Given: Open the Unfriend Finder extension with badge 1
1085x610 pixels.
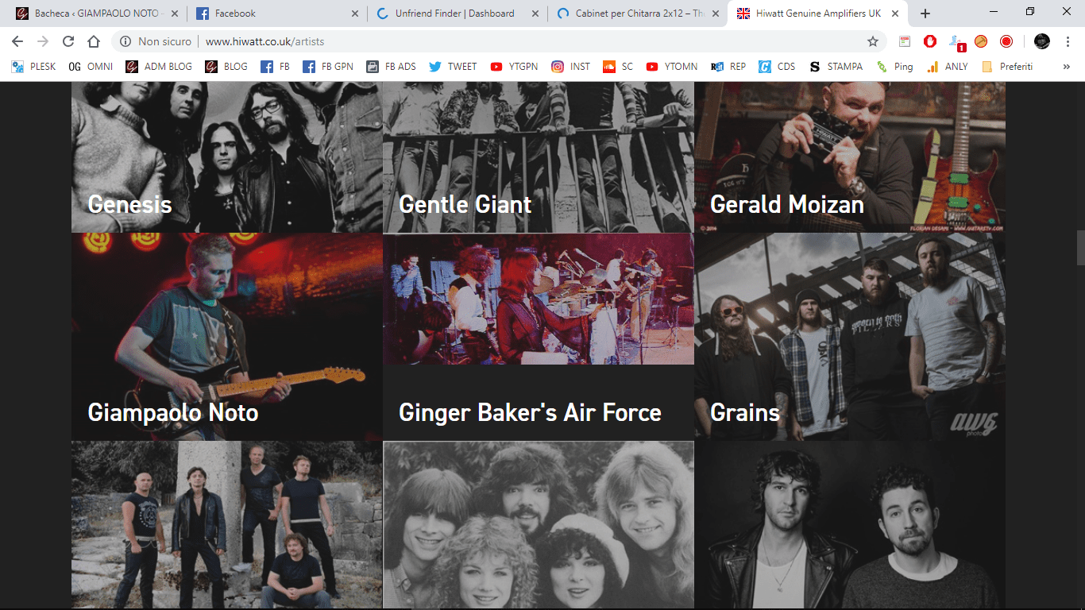Looking at the screenshot, I should [956, 41].
